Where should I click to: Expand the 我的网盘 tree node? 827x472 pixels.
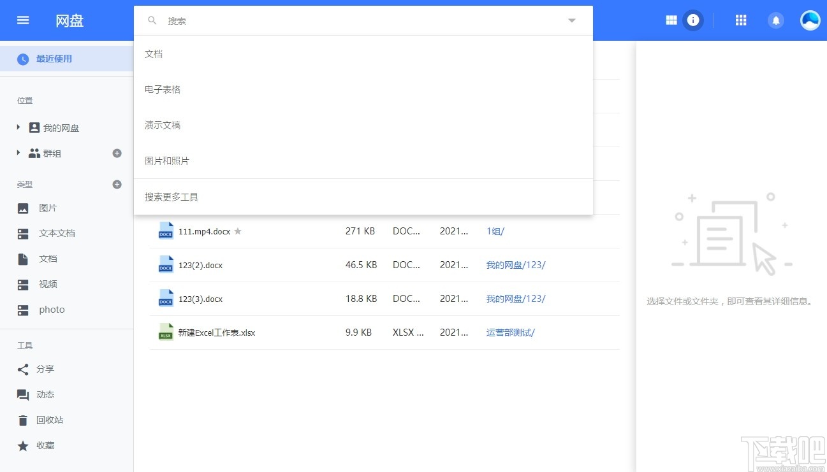tap(18, 127)
